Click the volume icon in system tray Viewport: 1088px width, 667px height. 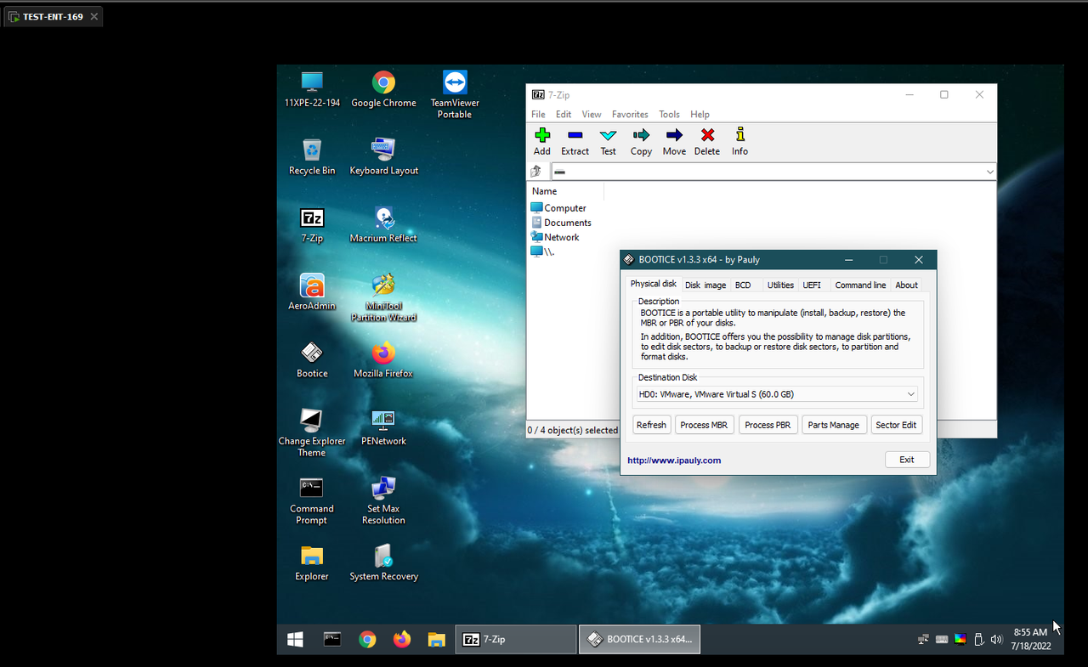pos(996,640)
